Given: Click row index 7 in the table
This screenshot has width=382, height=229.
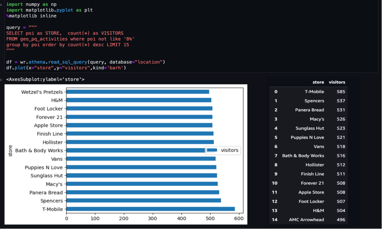Looking at the screenshot, I should pyautogui.click(x=276, y=156).
